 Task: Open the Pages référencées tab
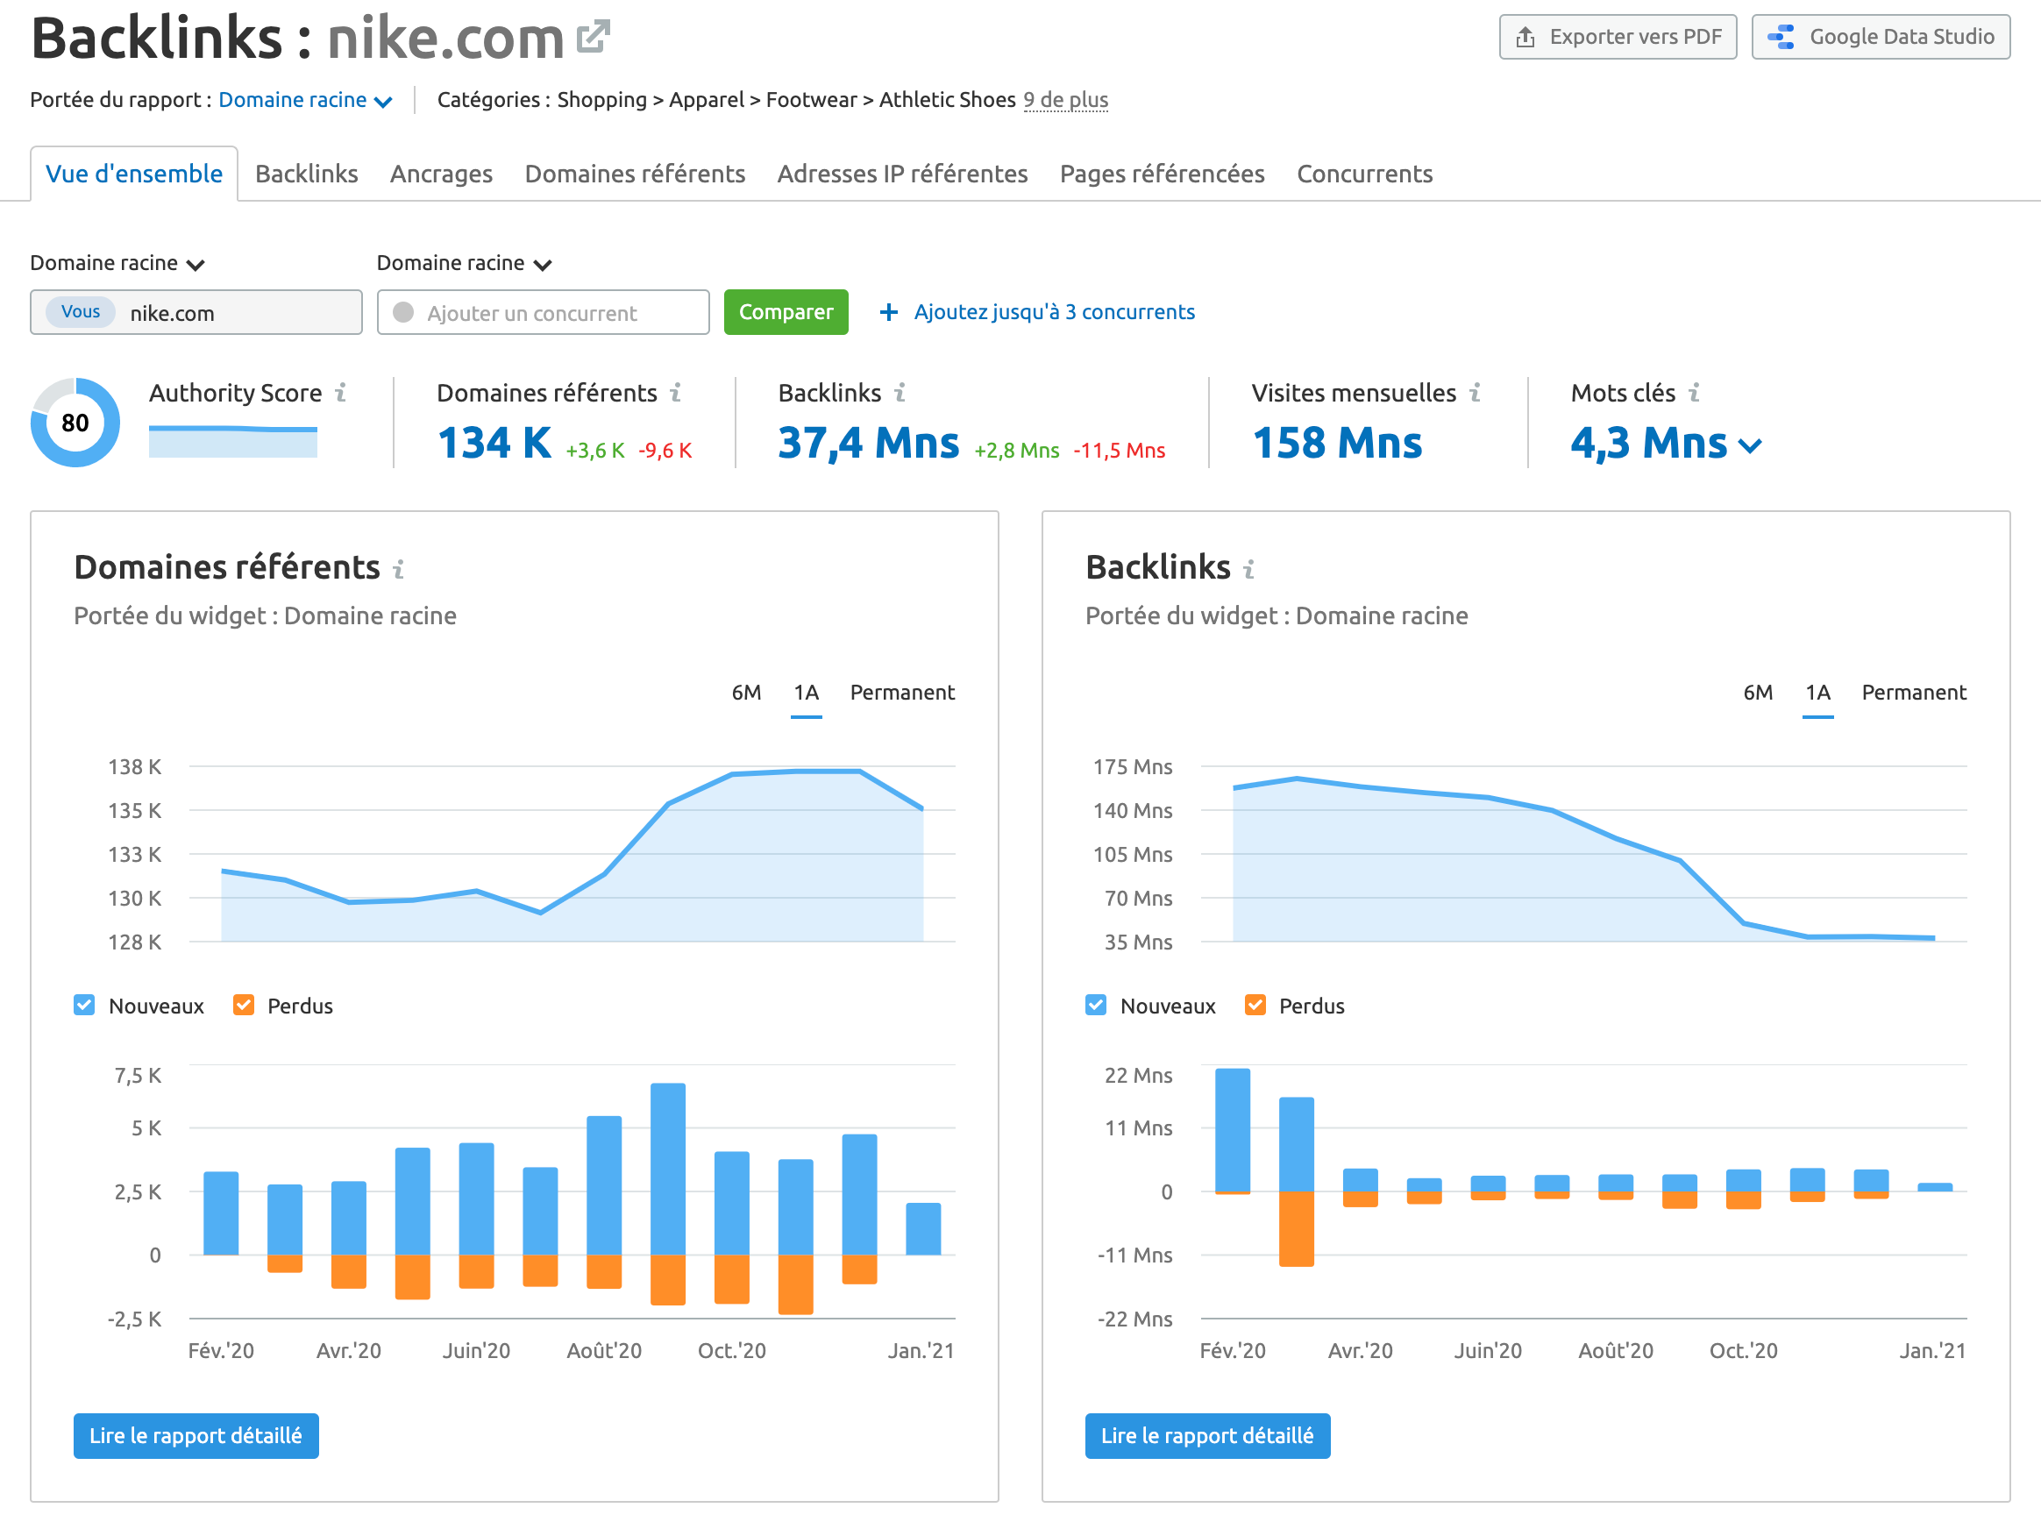click(1162, 174)
